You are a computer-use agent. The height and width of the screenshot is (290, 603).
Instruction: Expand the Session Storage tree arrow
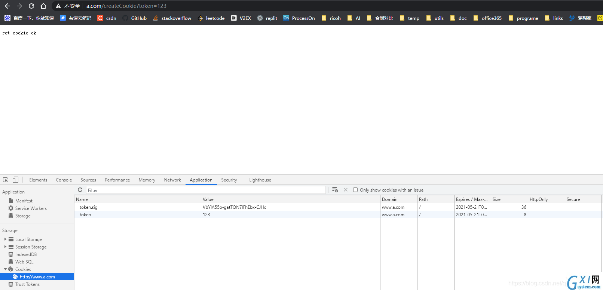click(5, 247)
